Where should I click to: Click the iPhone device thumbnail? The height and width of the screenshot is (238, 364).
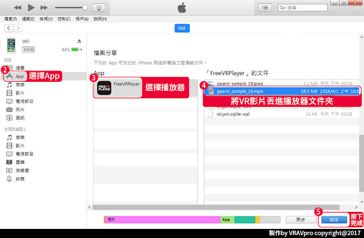11,45
